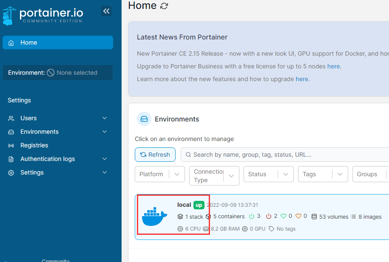Follow the free license 'here' link
The width and height of the screenshot is (389, 262).
333,66
